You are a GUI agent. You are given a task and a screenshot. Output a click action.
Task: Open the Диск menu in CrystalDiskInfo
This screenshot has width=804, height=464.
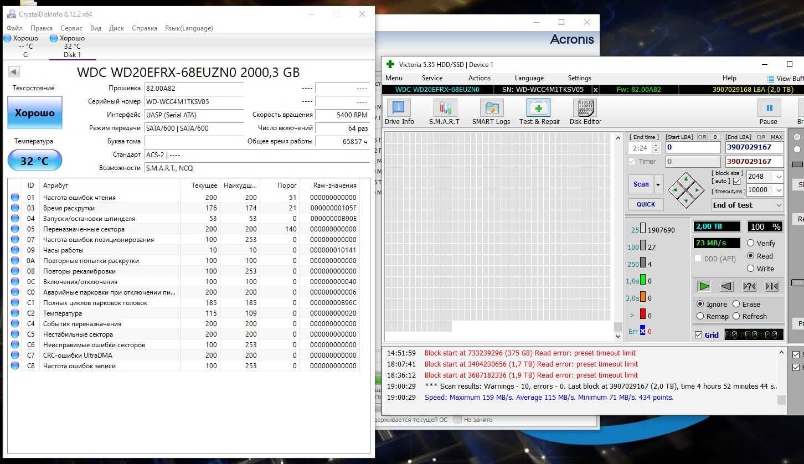click(117, 28)
